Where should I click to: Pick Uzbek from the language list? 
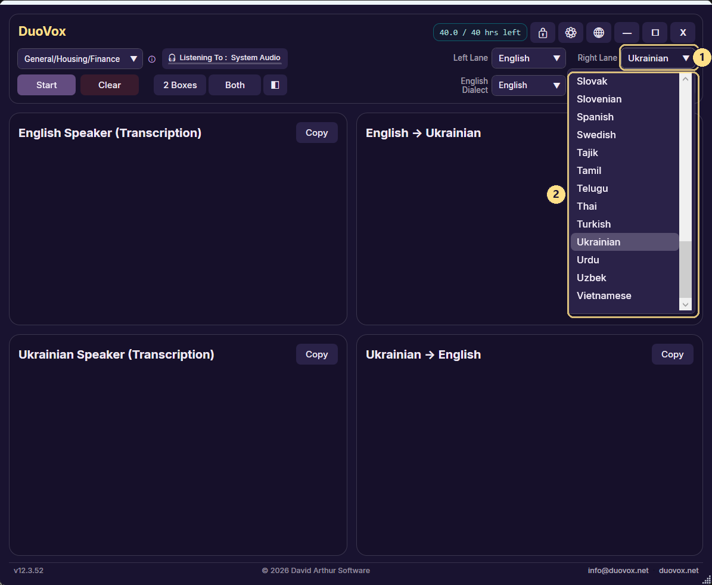pos(624,278)
